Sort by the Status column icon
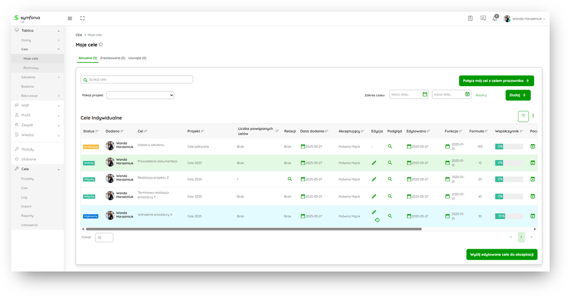 point(97,131)
